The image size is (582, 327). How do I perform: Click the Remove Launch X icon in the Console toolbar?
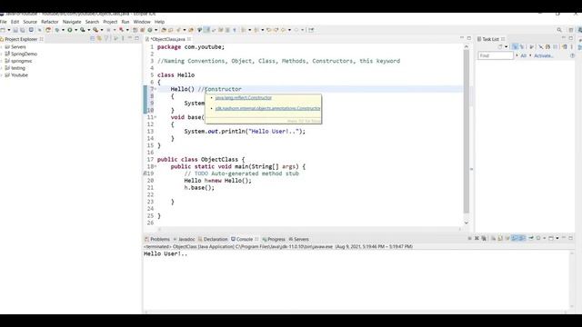pyautogui.click(x=477, y=238)
